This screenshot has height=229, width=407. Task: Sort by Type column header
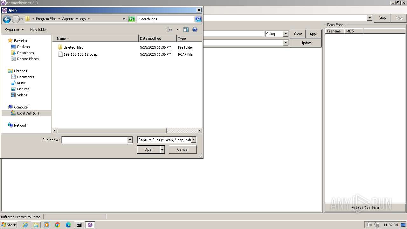189,38
